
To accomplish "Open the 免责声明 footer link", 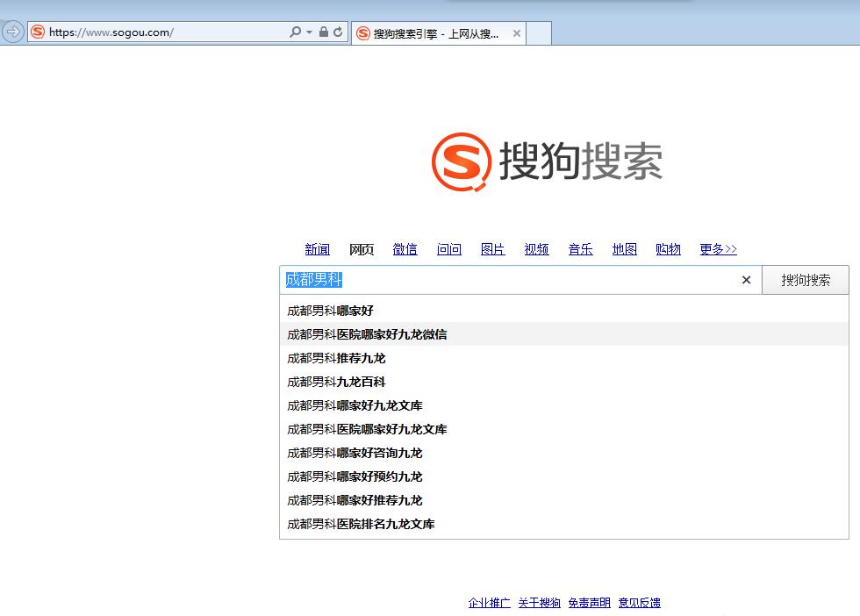I will click(x=589, y=603).
